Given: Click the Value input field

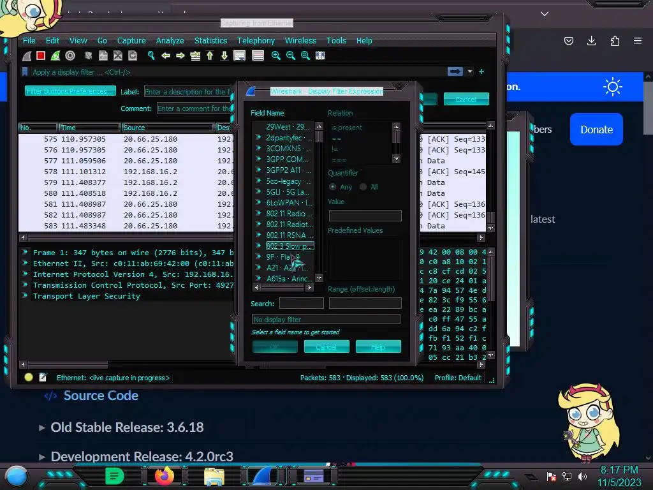Looking at the screenshot, I should click(365, 216).
